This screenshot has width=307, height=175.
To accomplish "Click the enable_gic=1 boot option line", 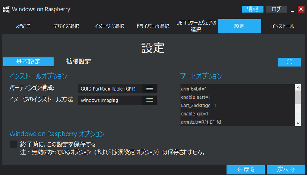I will pos(195,114).
